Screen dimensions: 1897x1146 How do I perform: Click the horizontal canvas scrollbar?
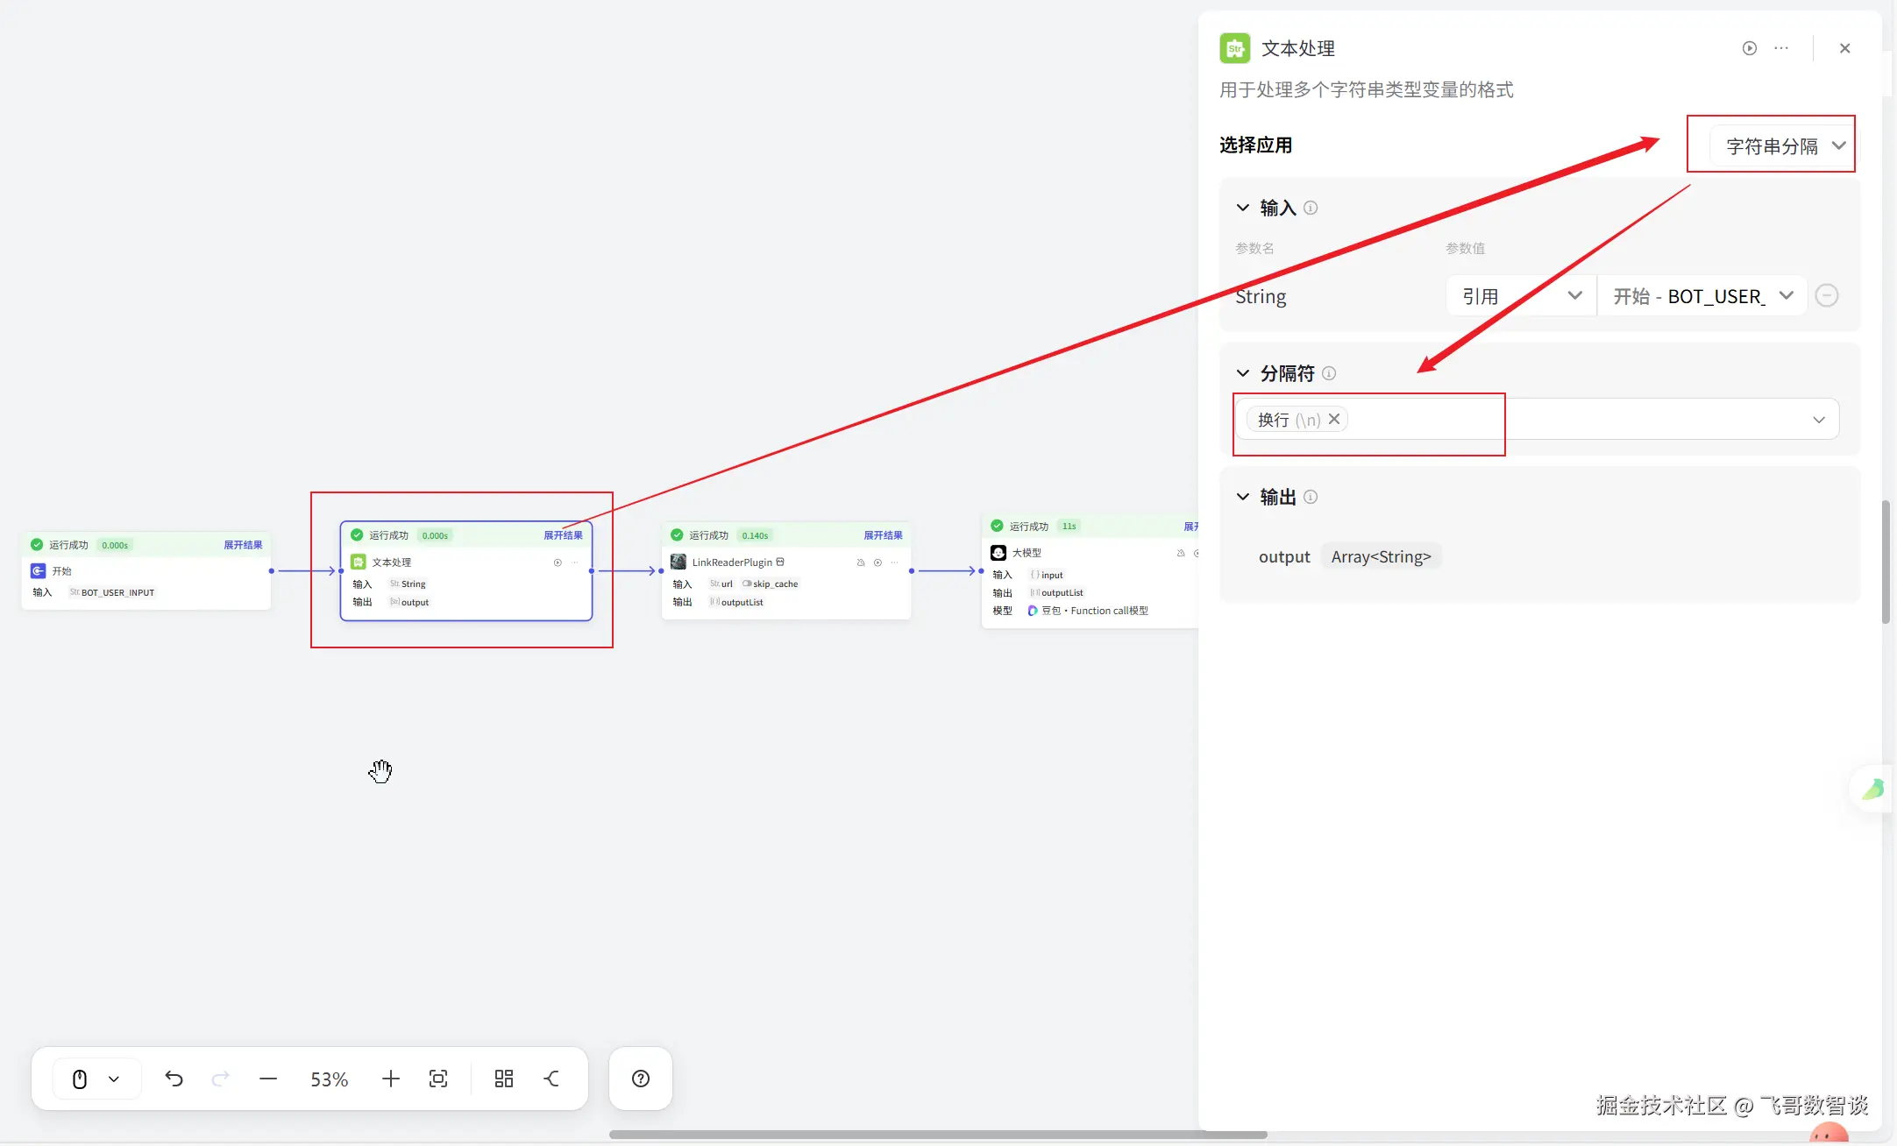(x=938, y=1135)
